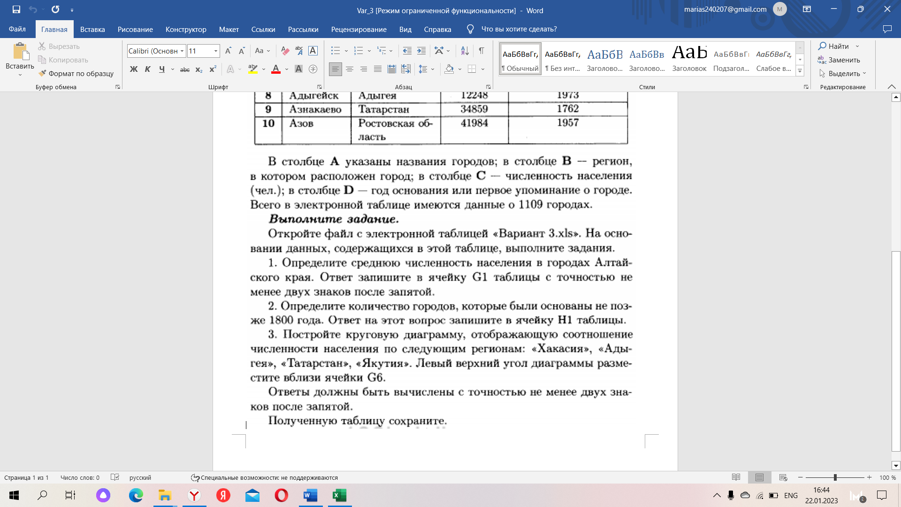Switch to Макет tab
901x507 pixels.
[229, 29]
